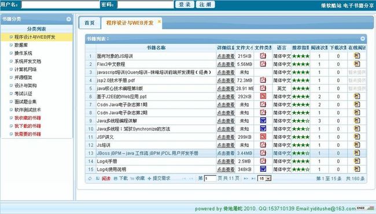Open online reading icon for 基于J2EE的Web应用.ppt
Viewport: 376px width, 214px height.
[357, 96]
